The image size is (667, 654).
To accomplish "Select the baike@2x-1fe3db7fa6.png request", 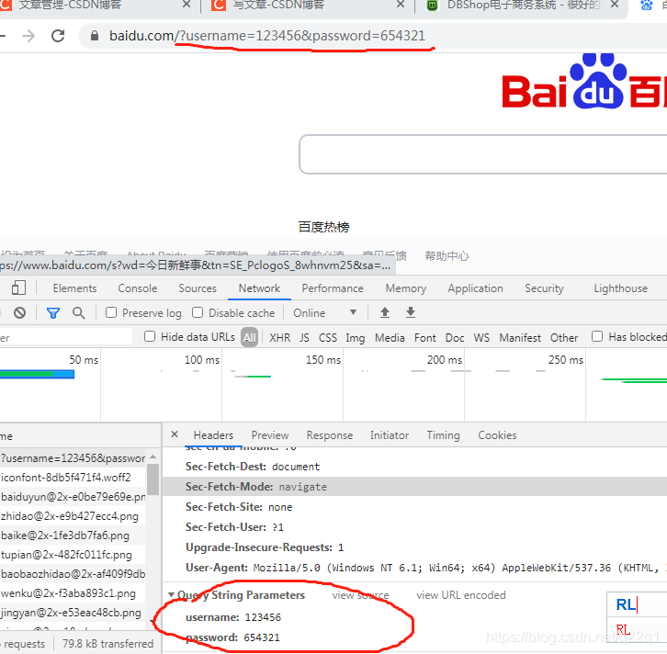I will click(x=73, y=535).
